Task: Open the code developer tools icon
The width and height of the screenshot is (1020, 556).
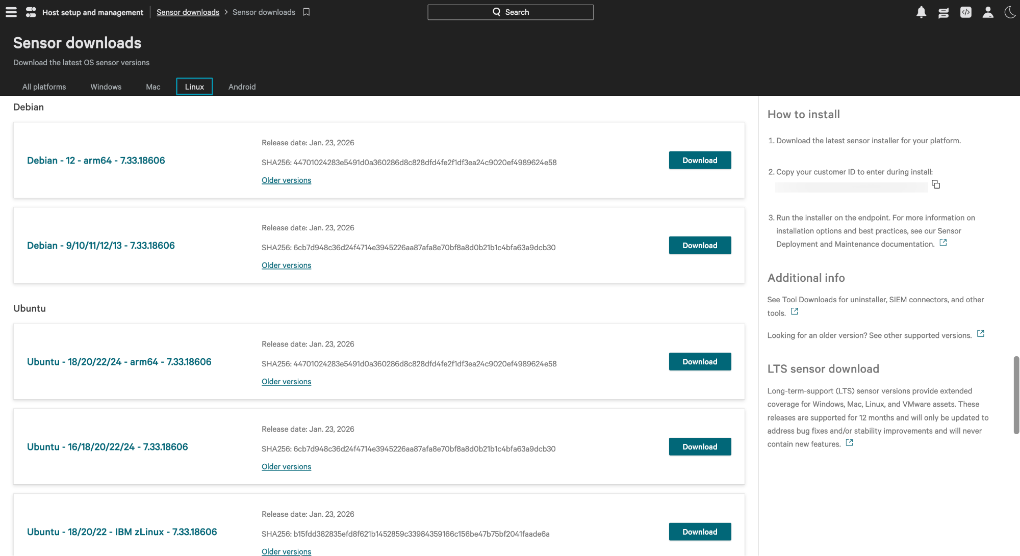Action: pyautogui.click(x=966, y=12)
